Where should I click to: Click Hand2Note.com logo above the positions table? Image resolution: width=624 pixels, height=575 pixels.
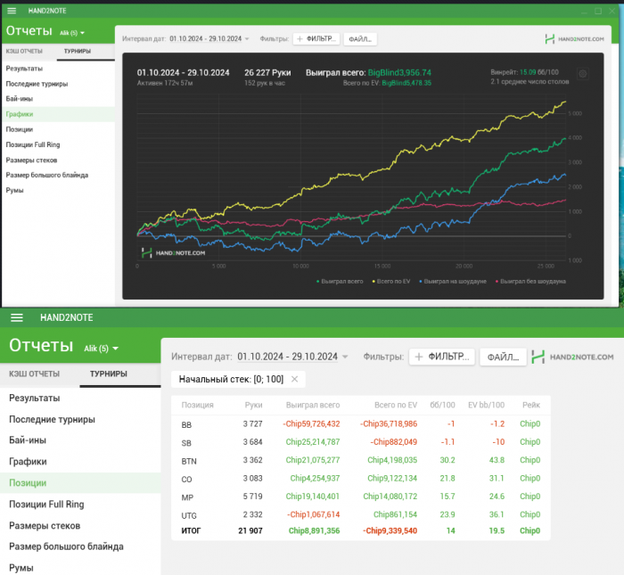(571, 357)
